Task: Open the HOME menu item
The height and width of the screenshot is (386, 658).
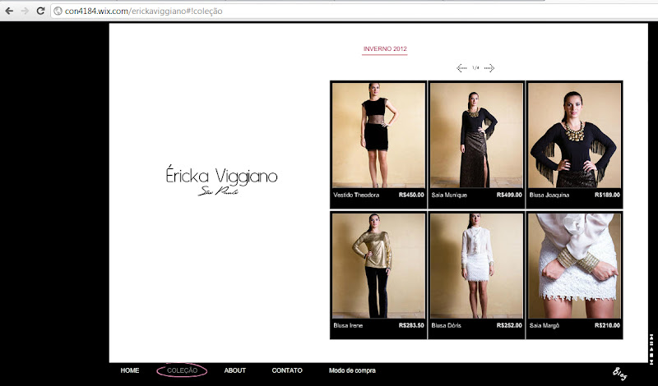Action: click(130, 370)
